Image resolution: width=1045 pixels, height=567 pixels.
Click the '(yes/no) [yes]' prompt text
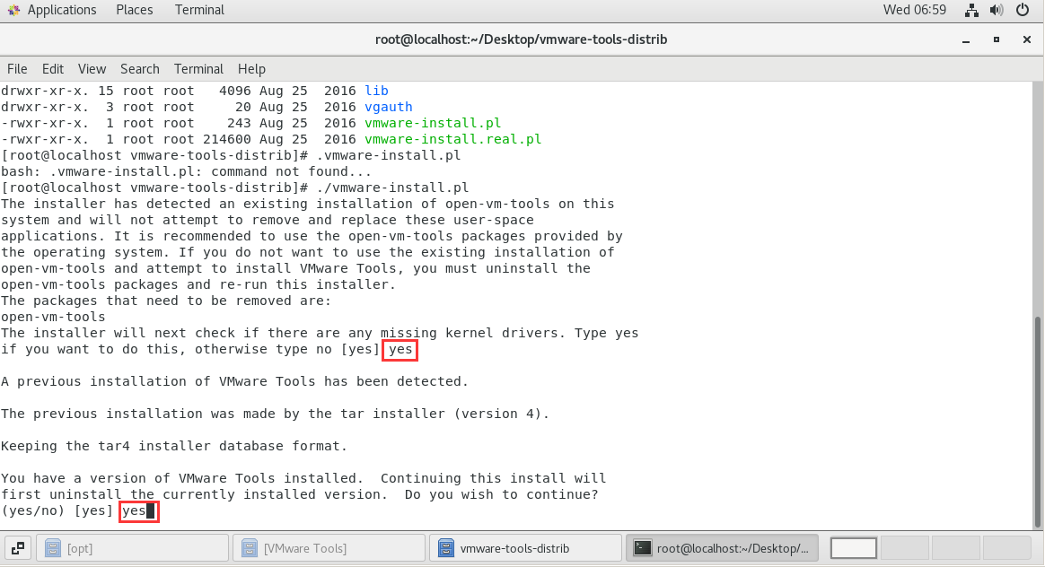coord(57,511)
